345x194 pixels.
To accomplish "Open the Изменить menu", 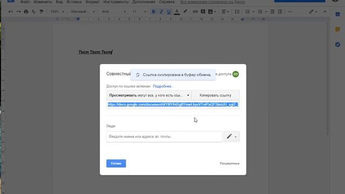I will click(x=43, y=2).
